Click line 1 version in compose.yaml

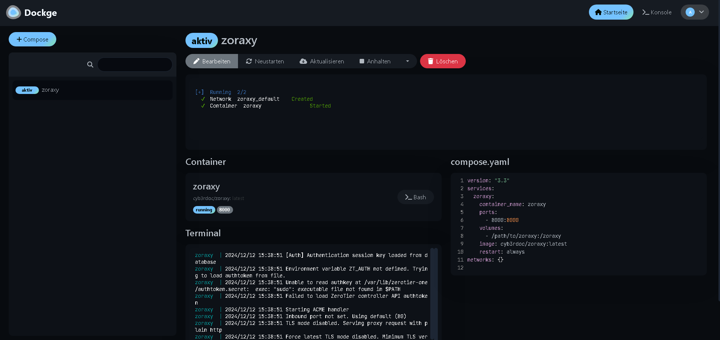pyautogui.click(x=488, y=180)
